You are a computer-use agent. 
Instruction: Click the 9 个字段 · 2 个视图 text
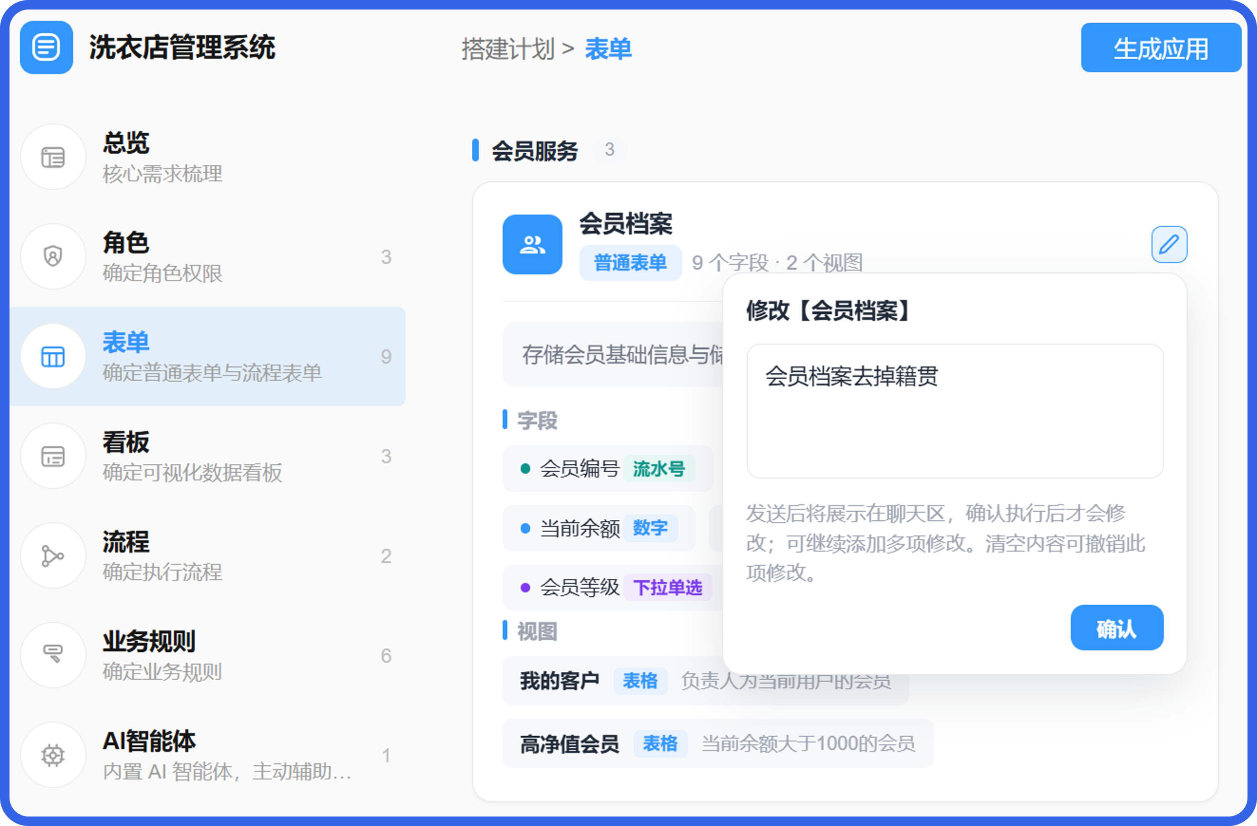[778, 263]
